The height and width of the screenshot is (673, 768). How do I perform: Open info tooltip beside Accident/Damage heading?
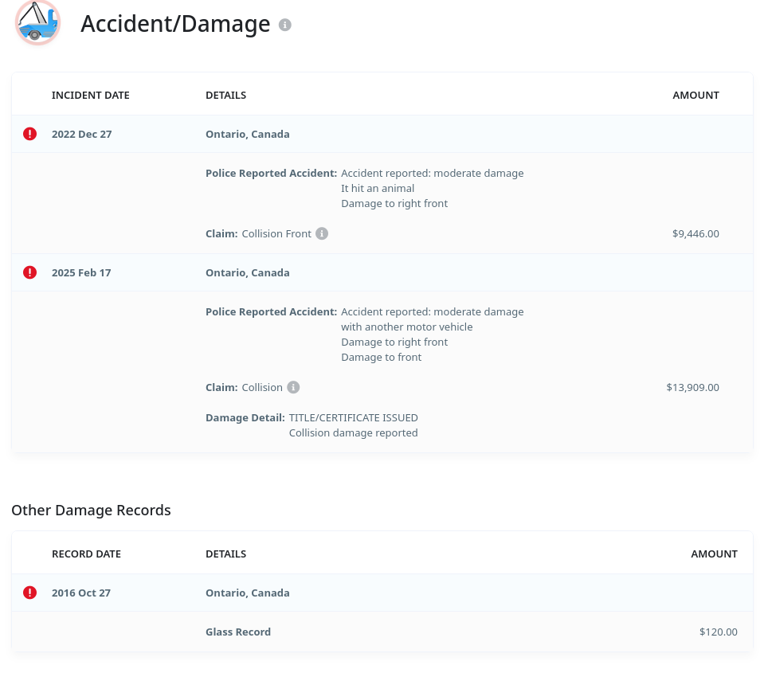point(285,25)
